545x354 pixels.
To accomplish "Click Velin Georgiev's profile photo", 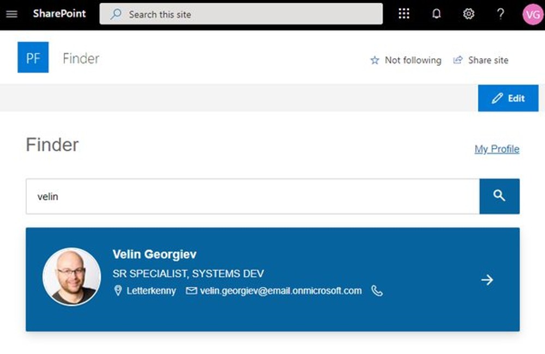I will pos(71,277).
